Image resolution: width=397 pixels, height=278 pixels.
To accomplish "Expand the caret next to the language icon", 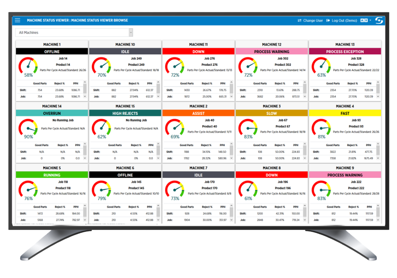I will [x=370, y=20].
